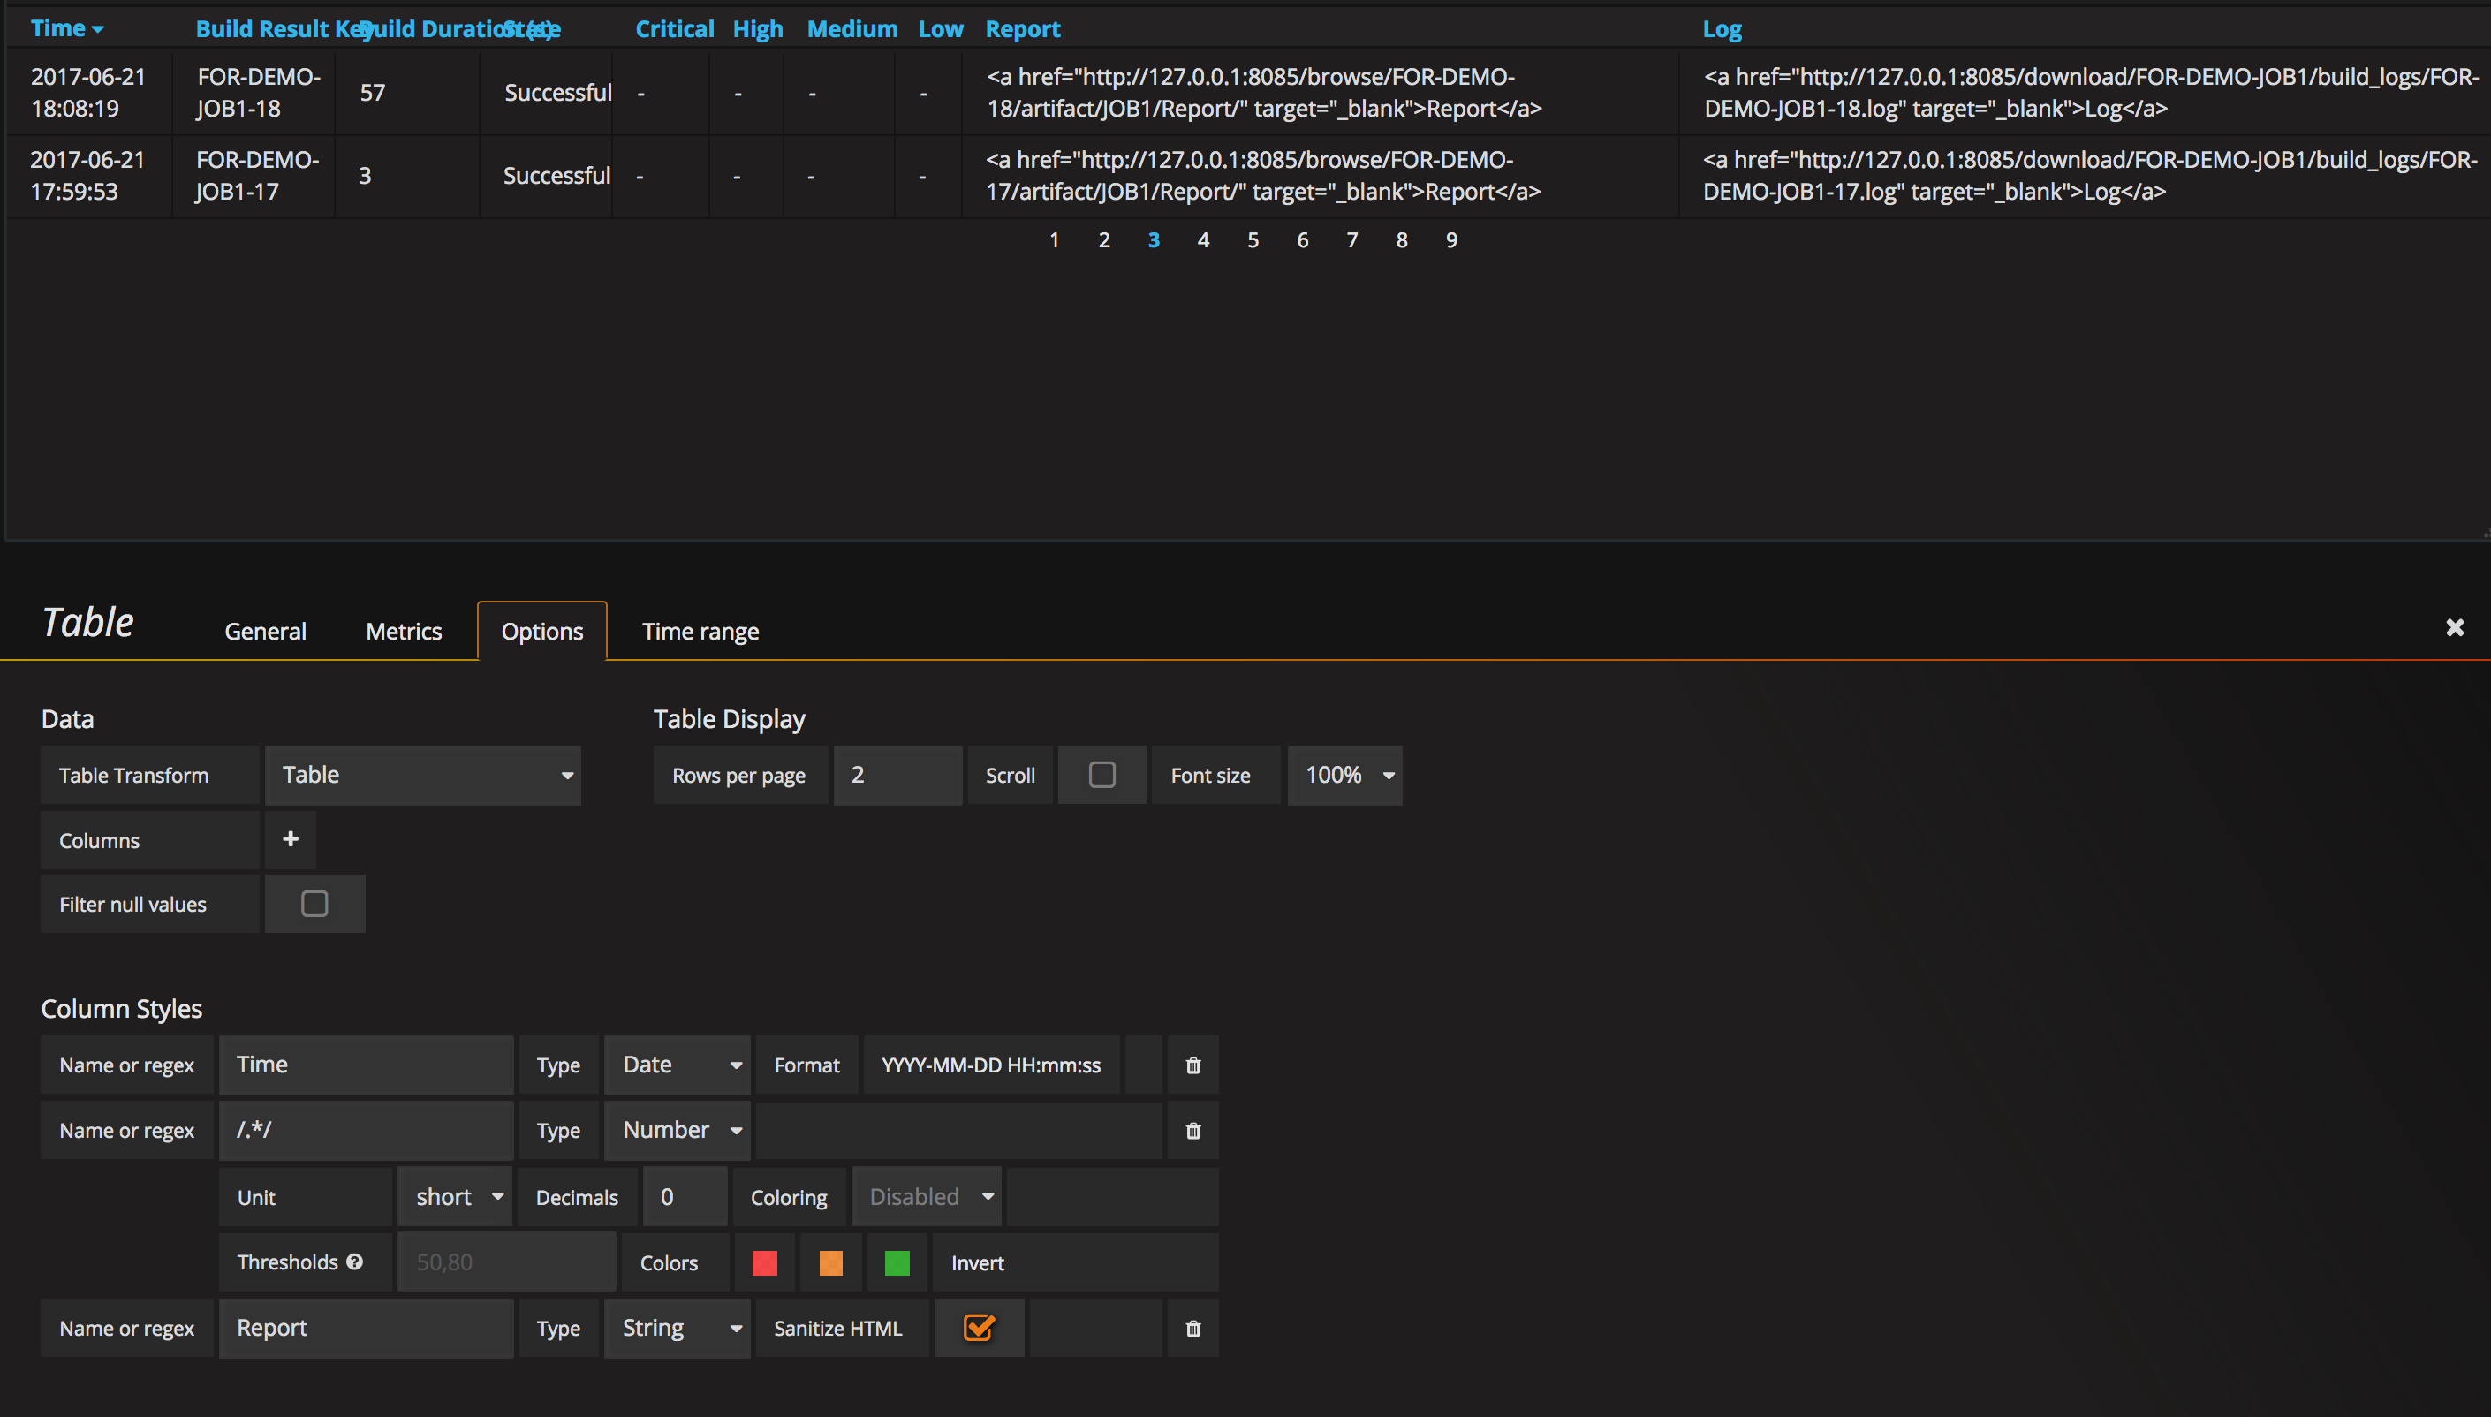Screen dimensions: 2491x1417
Task: Enable the Scroll checkbox
Action: tap(1101, 775)
